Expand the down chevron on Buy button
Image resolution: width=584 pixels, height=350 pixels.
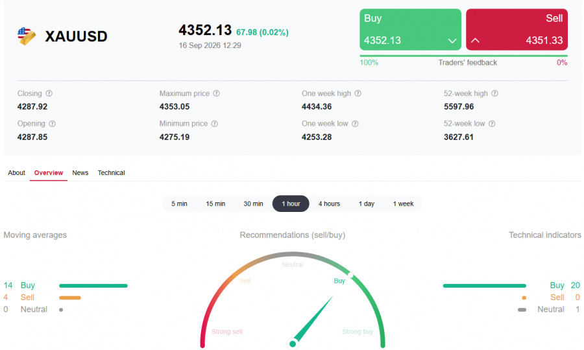[x=452, y=41]
